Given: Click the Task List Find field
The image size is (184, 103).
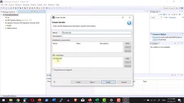Looking at the screenshot, I should coord(156,17).
